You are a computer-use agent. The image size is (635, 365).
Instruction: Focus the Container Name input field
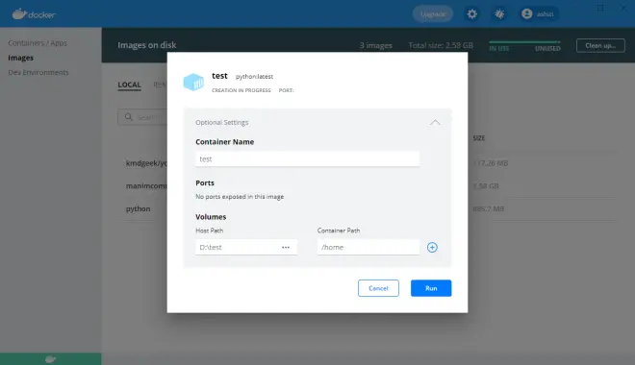tap(307, 159)
